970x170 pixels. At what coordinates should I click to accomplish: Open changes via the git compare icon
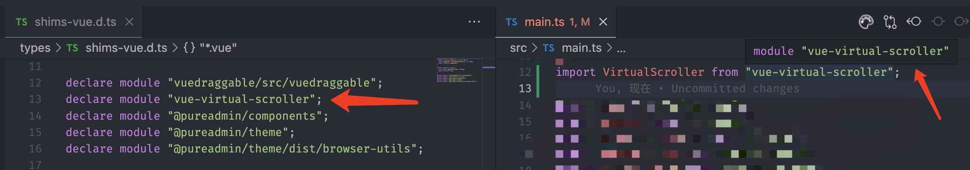pos(890,22)
